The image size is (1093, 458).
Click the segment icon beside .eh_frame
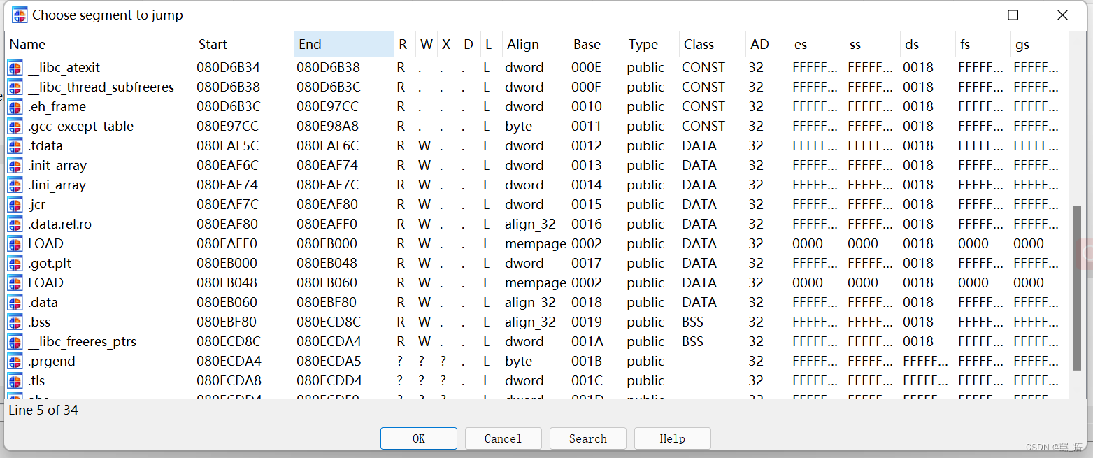point(15,107)
